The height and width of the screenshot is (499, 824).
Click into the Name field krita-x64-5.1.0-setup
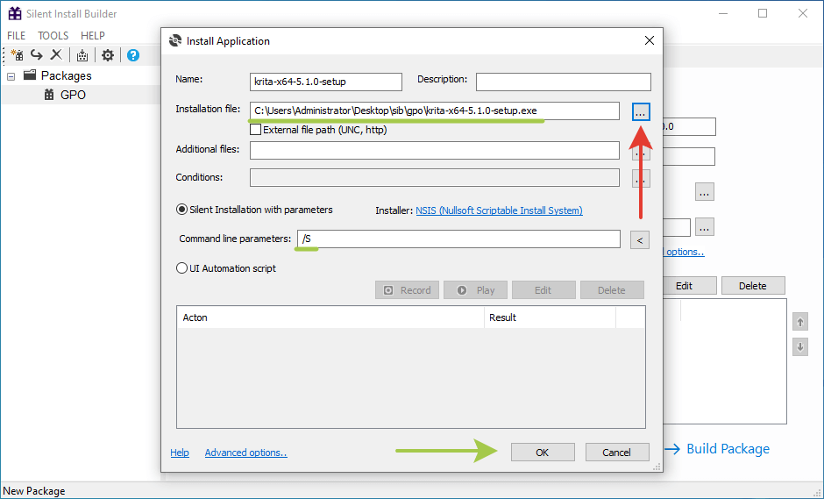[x=326, y=82]
